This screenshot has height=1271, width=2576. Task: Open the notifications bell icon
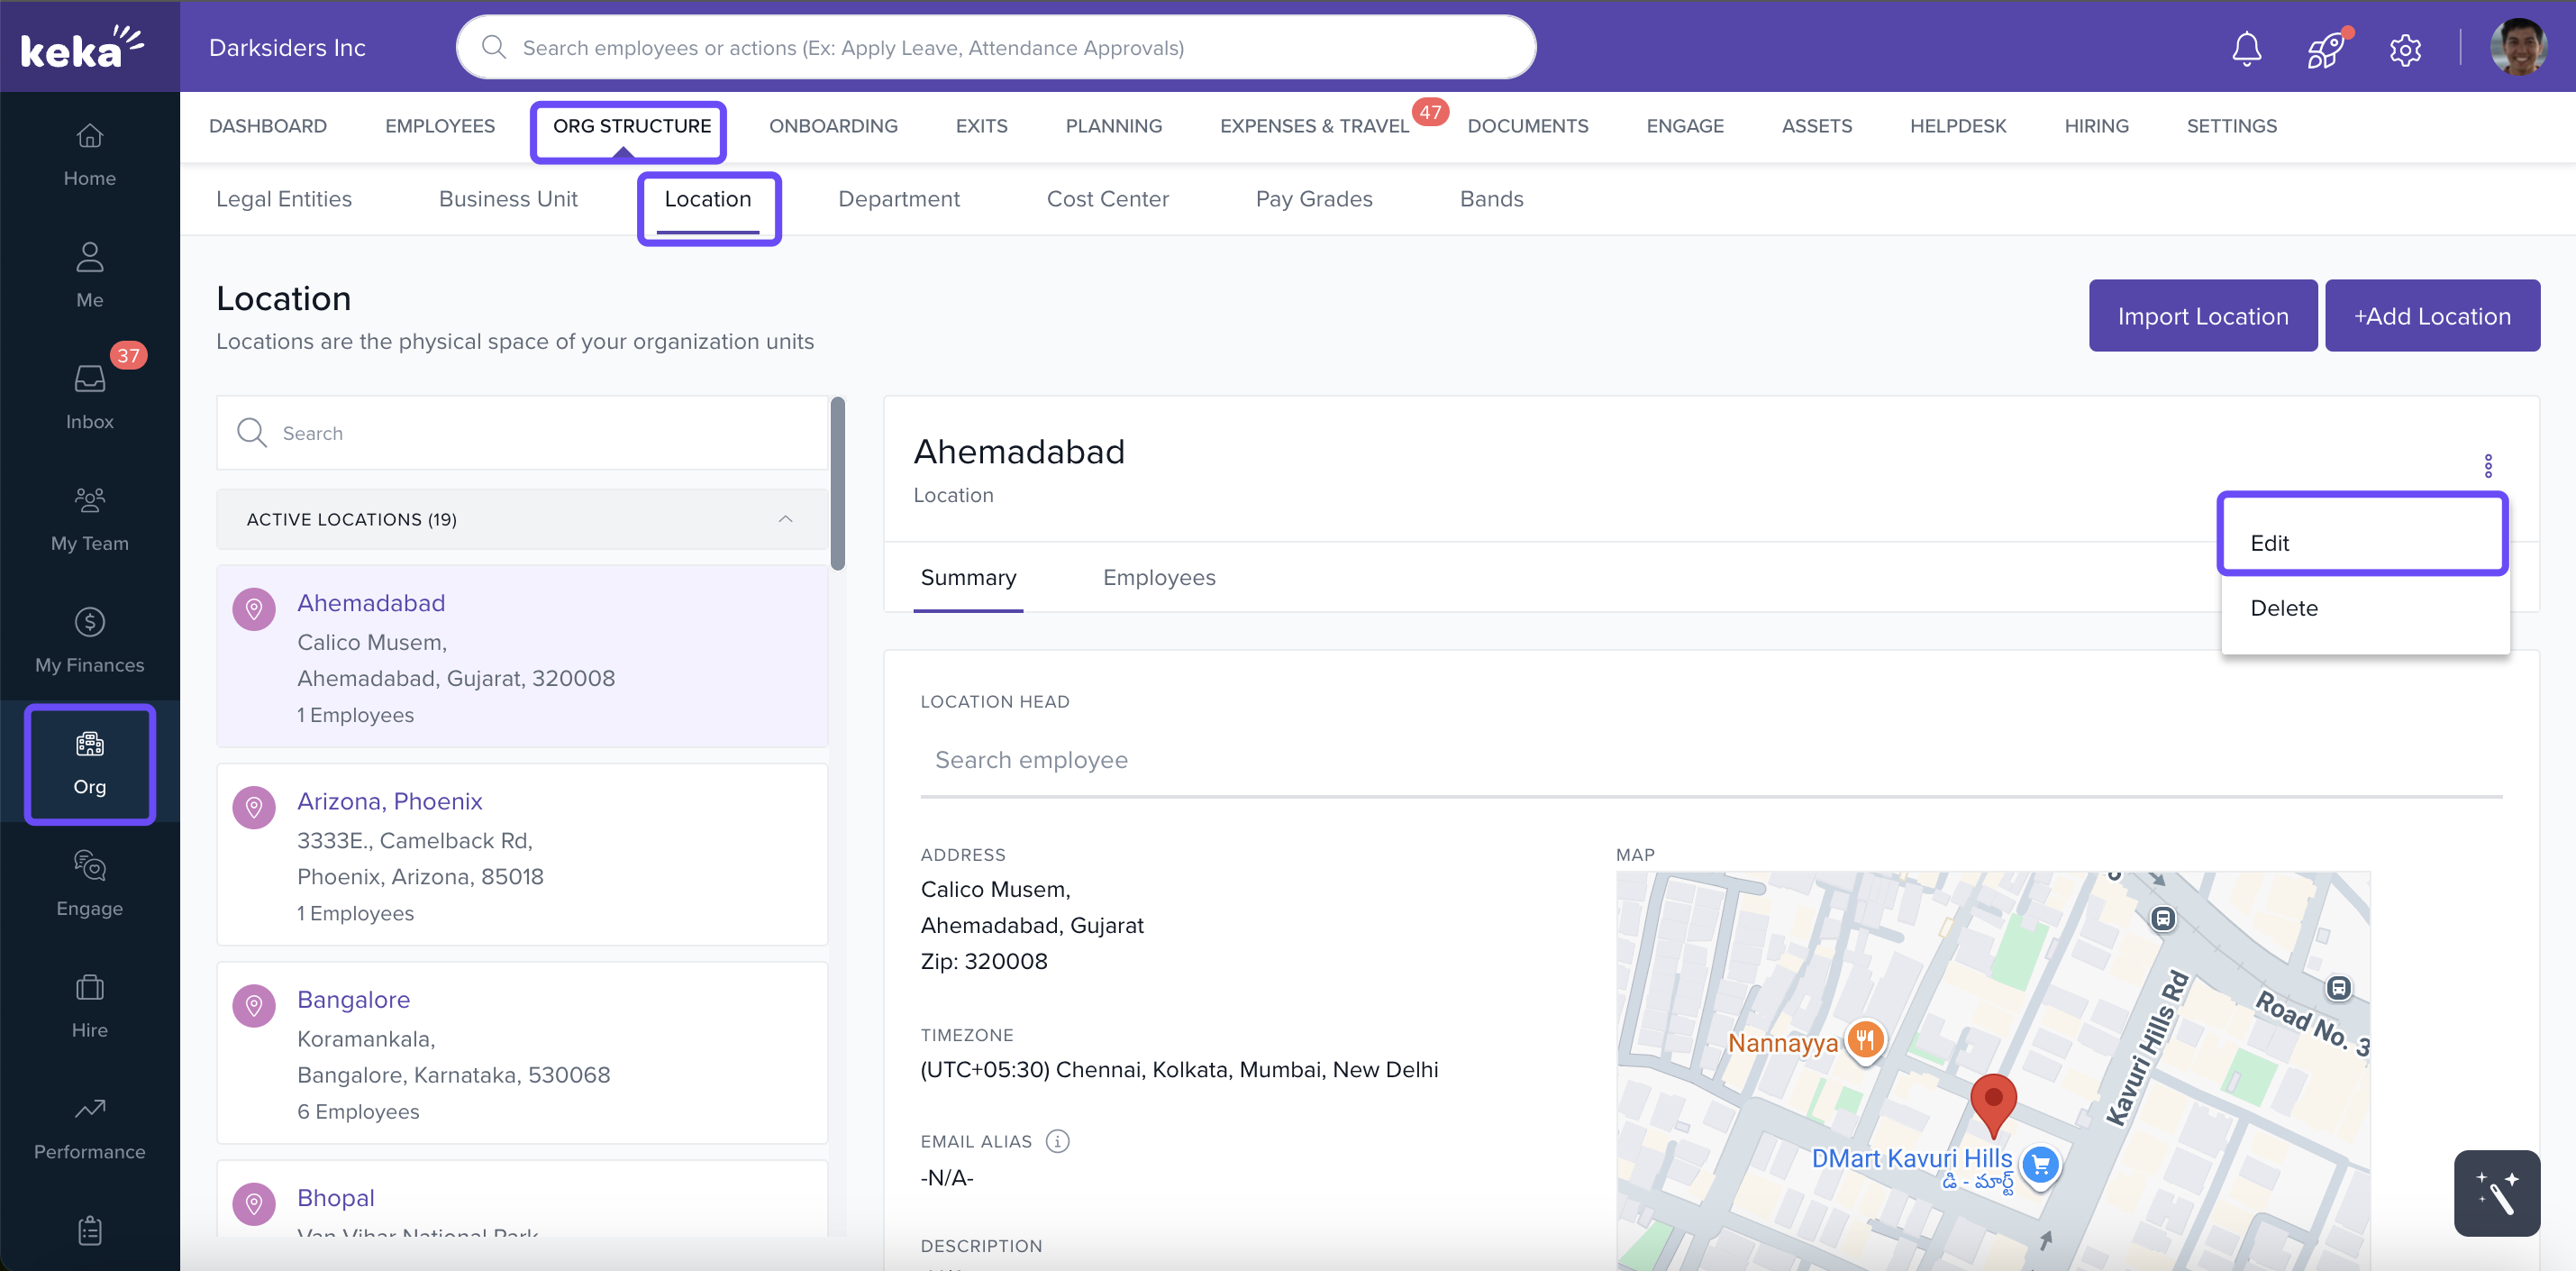pos(2246,48)
